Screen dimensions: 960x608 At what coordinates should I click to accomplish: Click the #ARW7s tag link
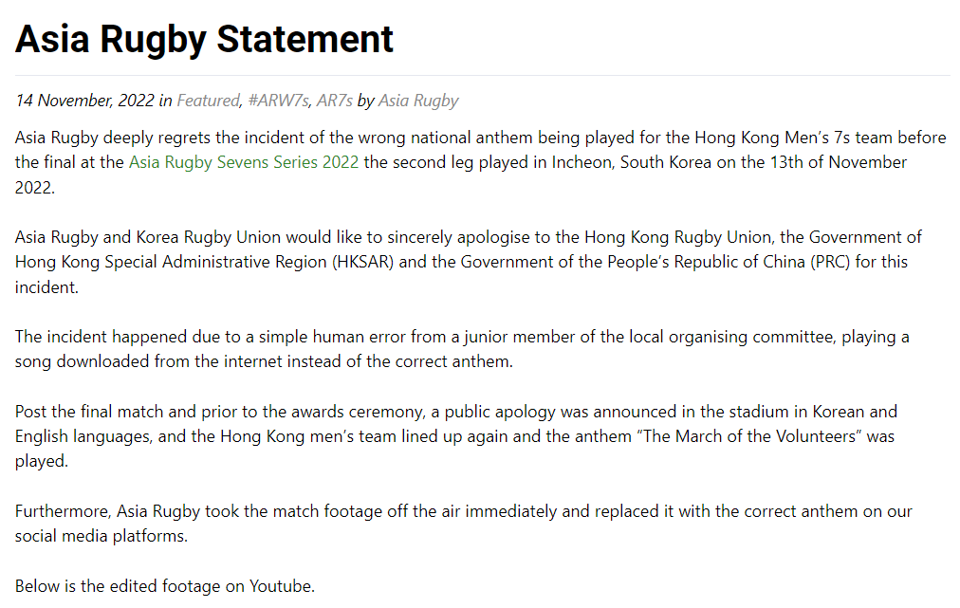278,101
